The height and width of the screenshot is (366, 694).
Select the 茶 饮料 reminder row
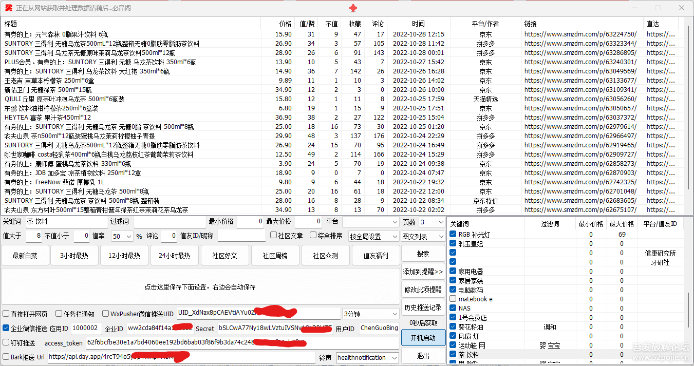click(x=566, y=354)
